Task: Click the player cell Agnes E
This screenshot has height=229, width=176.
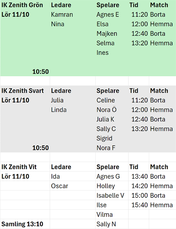Action: coord(108,15)
